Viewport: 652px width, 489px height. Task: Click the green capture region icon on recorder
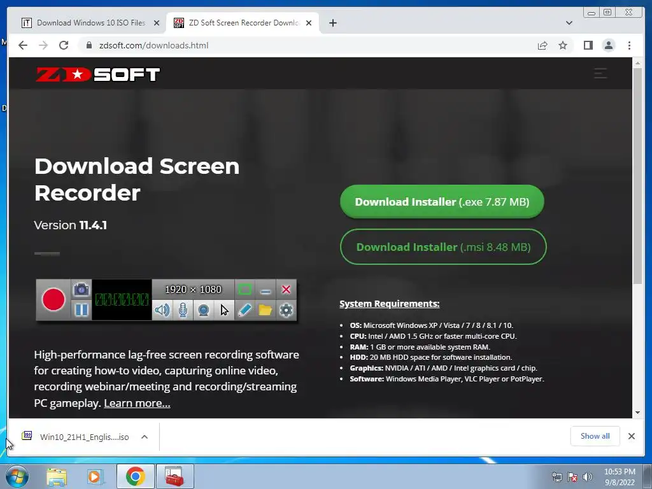244,290
